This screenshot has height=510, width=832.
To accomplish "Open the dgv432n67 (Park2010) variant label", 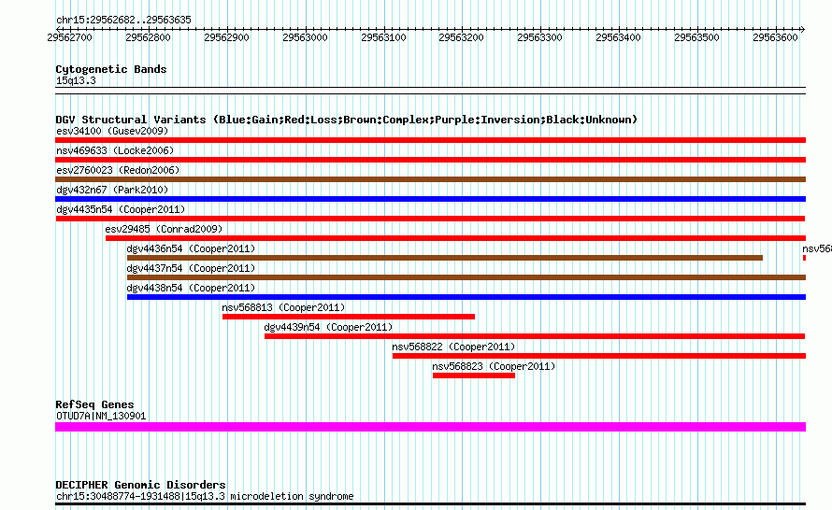I will 112,190.
